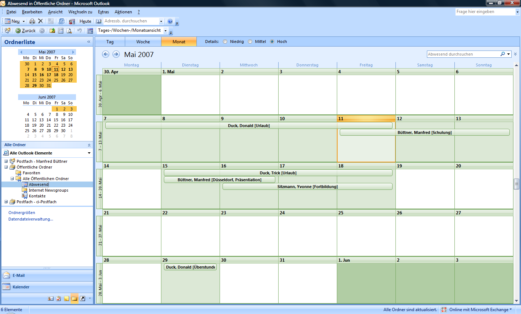The height and width of the screenshot is (314, 521).
Task: Open Contacts icon in the navigation pane
Action: [x=51, y=298]
